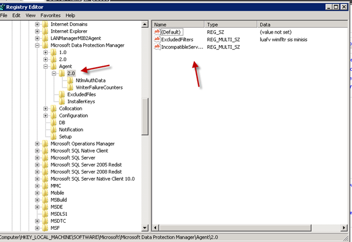Expand the LANManagerMIB2Agent key

37,38
